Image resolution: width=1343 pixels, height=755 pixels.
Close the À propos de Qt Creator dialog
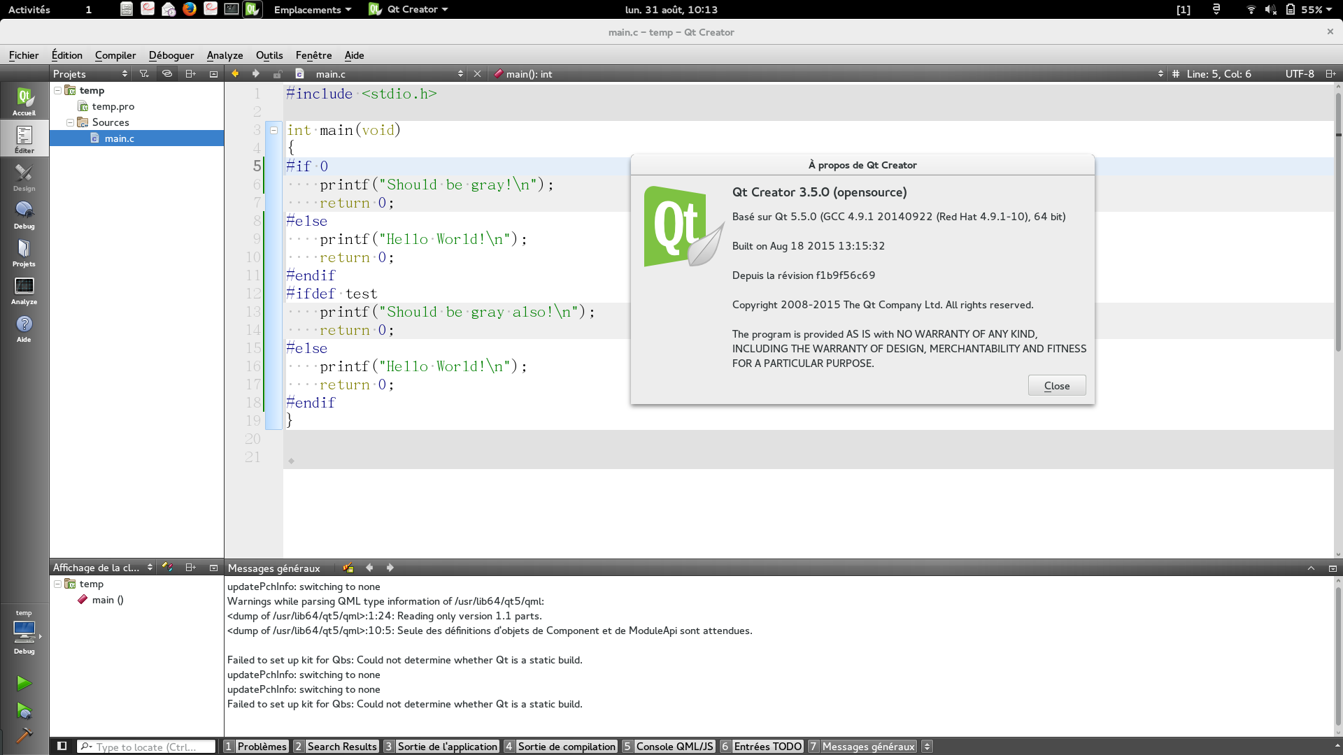click(1056, 385)
